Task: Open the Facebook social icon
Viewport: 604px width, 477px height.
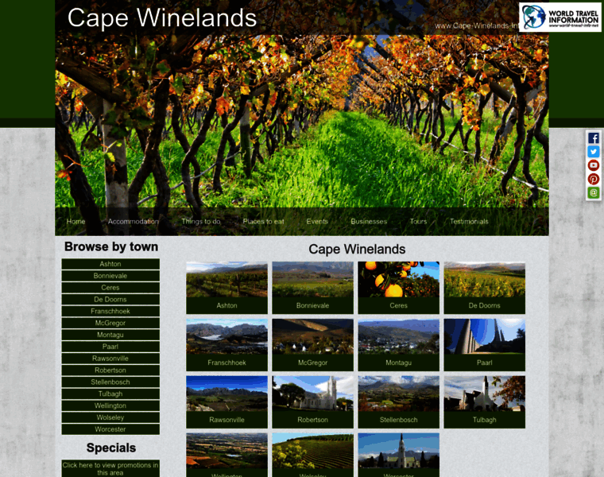Action: [x=593, y=138]
